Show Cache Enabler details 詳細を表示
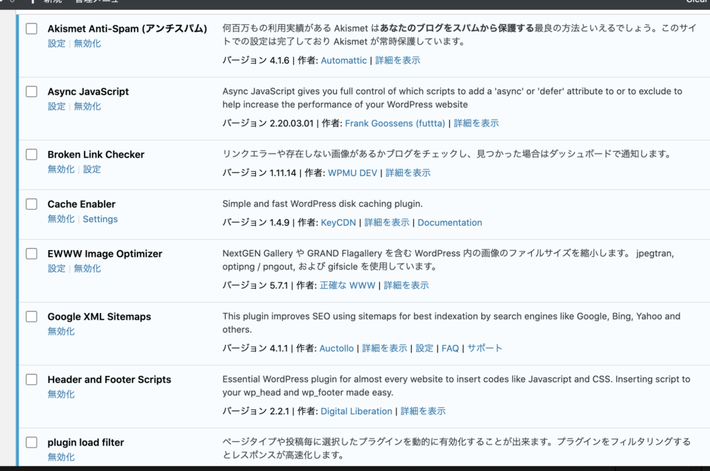 [387, 222]
